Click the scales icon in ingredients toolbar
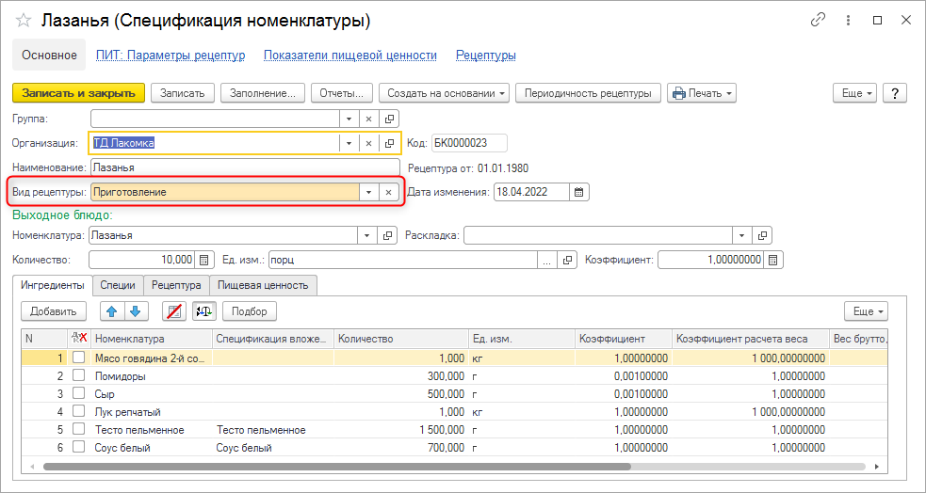This screenshot has width=926, height=493. [x=203, y=311]
